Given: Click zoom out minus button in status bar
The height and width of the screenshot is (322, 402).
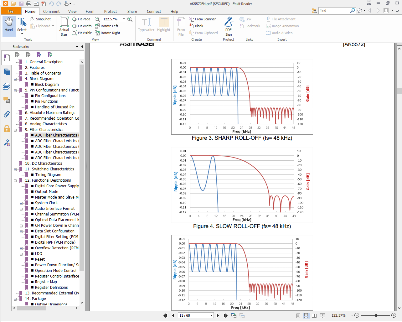Looking at the screenshot, I should (357, 315).
